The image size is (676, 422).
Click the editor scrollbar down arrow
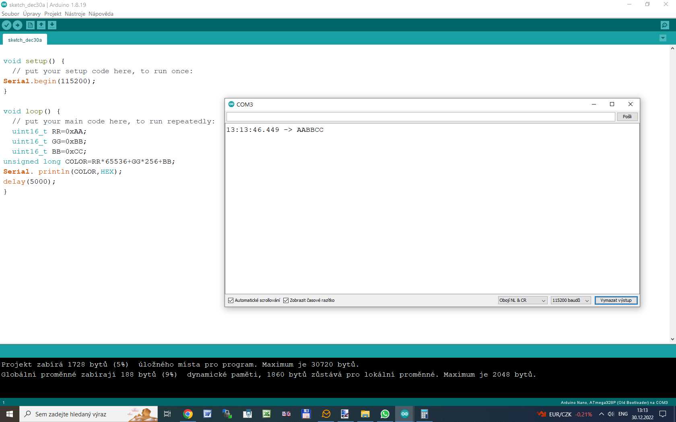click(x=672, y=339)
